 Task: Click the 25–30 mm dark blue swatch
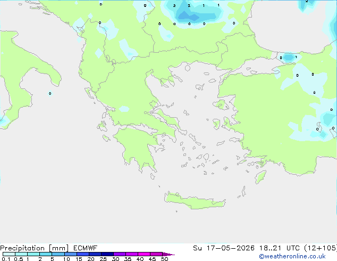tap(107, 254)
